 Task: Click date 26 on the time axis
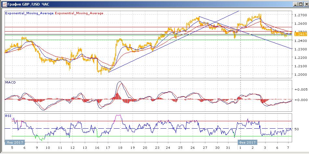(193, 148)
